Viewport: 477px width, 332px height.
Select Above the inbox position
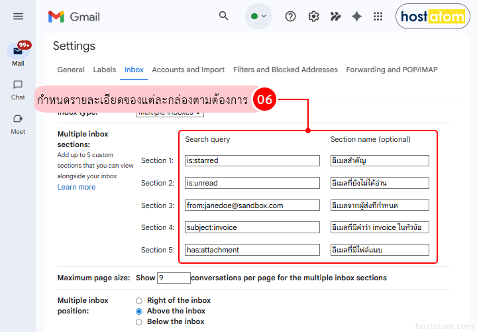pos(139,311)
